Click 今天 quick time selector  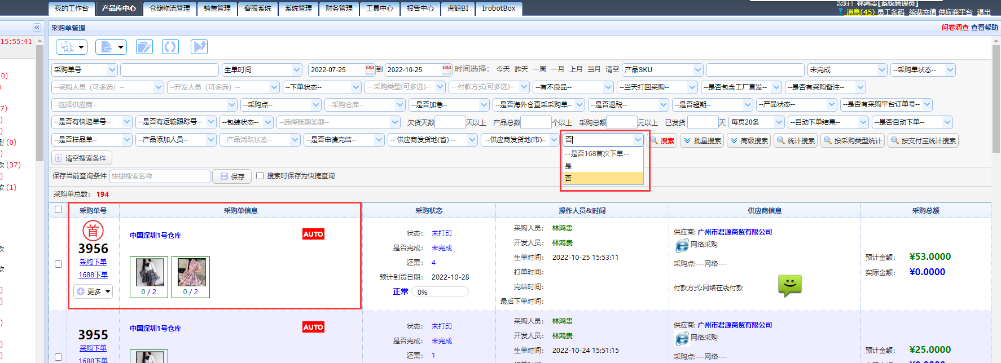(x=503, y=69)
